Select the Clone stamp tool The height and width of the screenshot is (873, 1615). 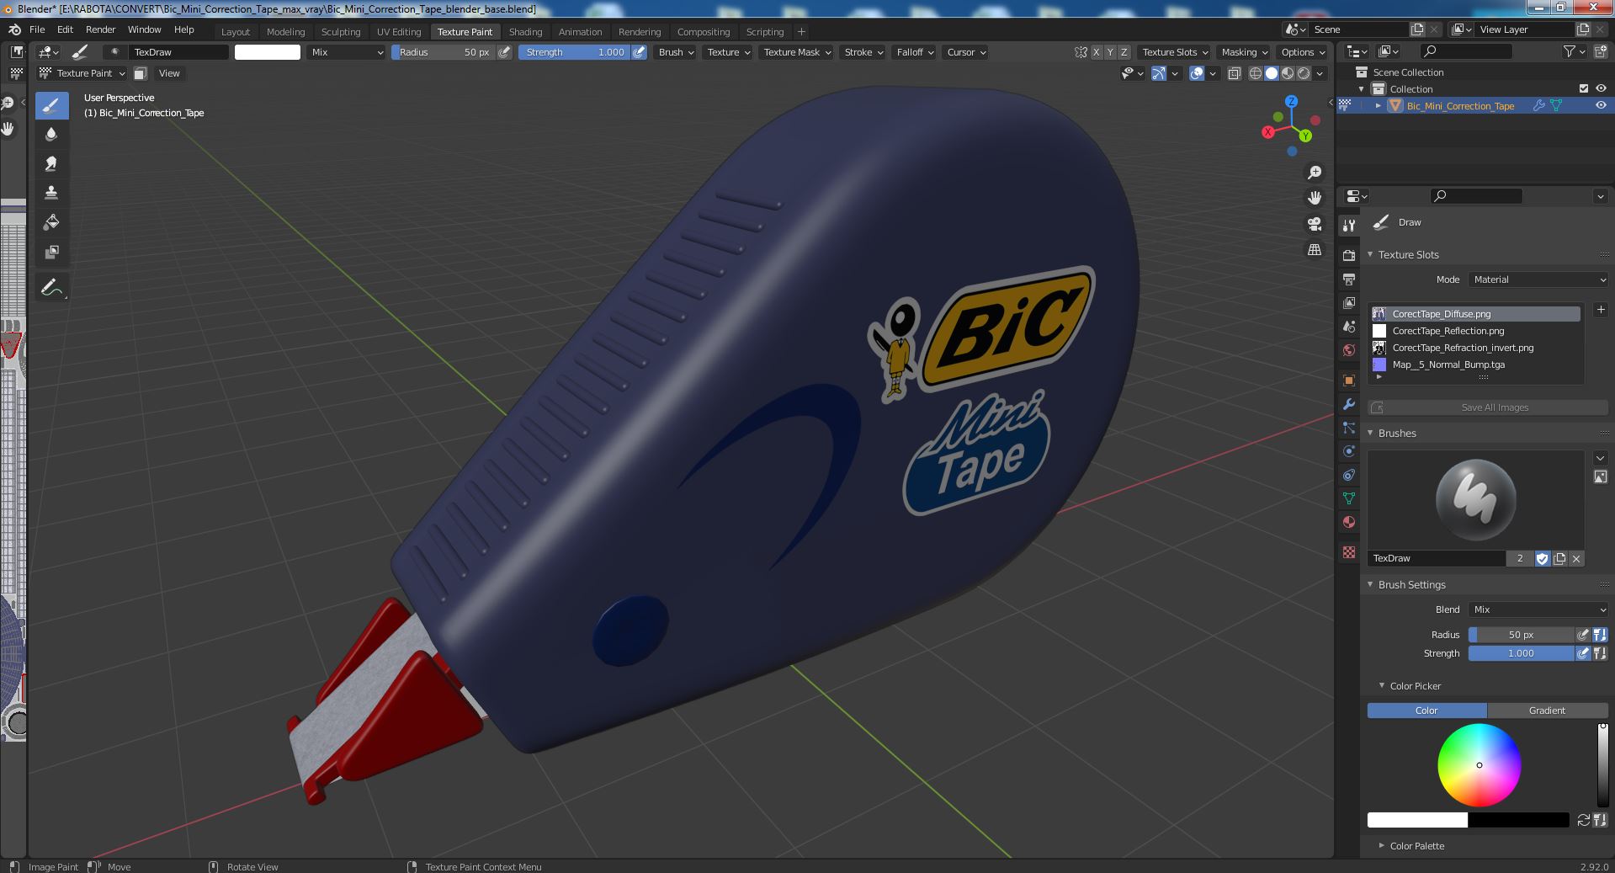[x=51, y=194]
